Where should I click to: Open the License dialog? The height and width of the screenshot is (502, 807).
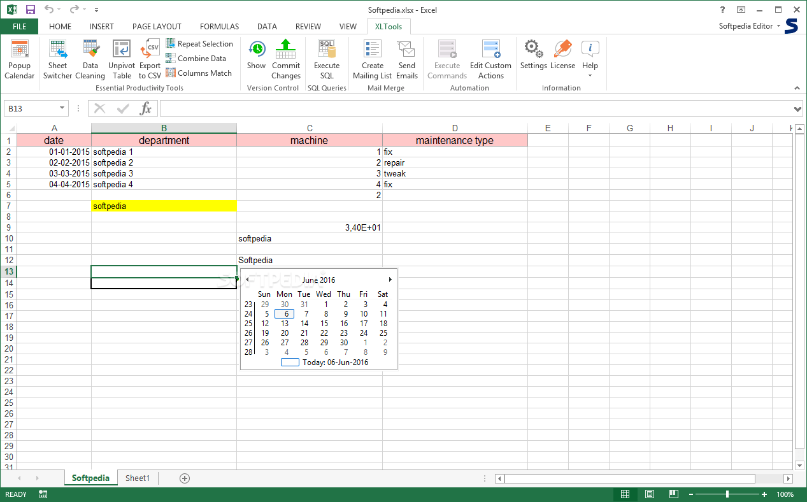[x=562, y=55]
